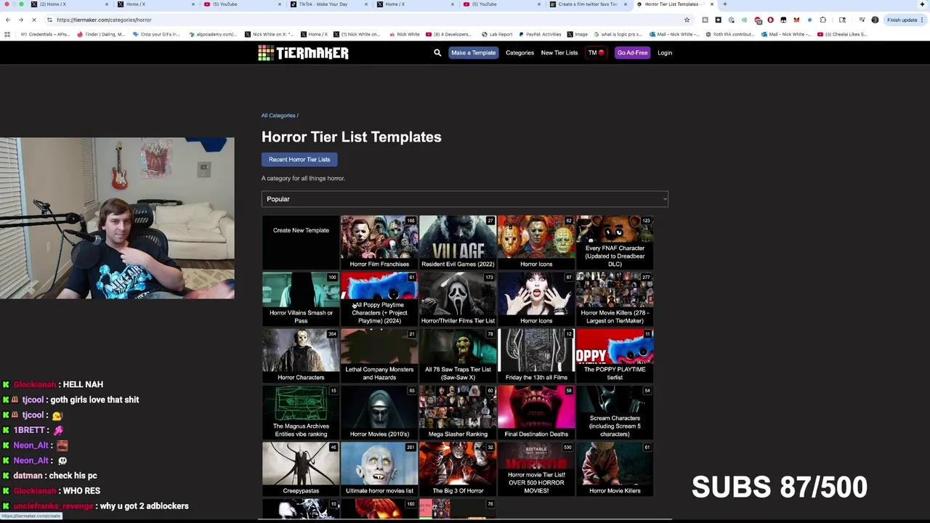Open Horror Film Franchises template
930x523 pixels.
coord(379,242)
